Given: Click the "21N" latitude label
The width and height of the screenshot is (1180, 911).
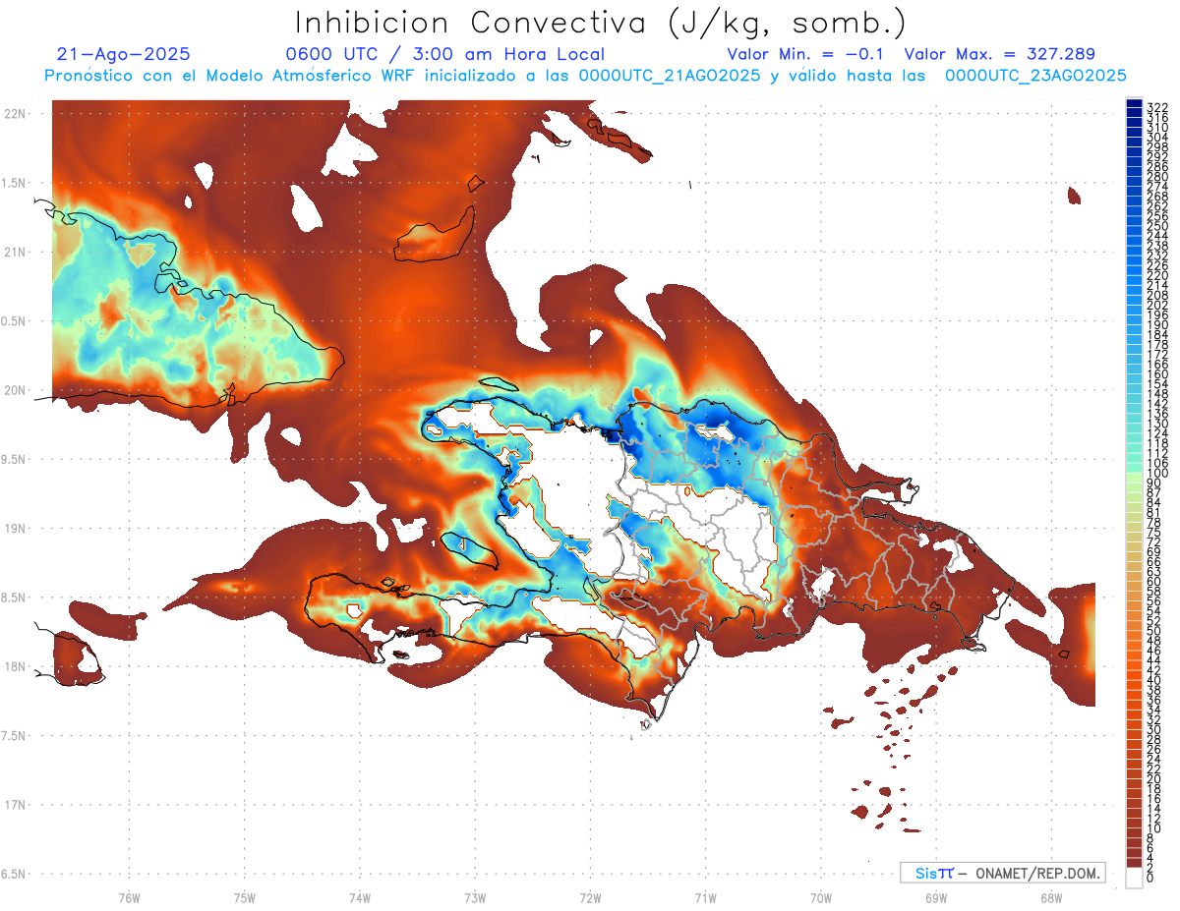Looking at the screenshot, I should coord(14,253).
